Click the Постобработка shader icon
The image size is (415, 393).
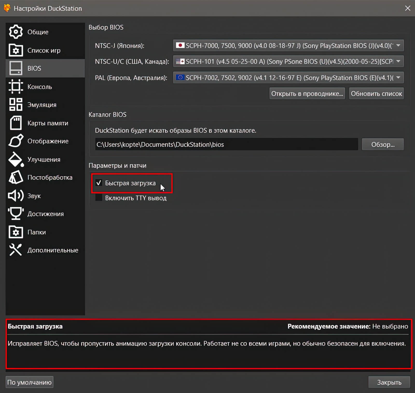[x=16, y=177]
